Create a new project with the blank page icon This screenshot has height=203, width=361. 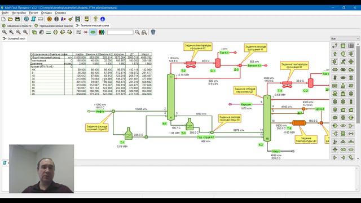3,19
